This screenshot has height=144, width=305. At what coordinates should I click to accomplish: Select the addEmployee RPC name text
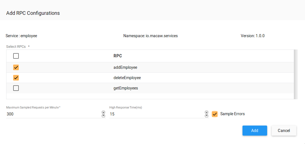pos(125,67)
